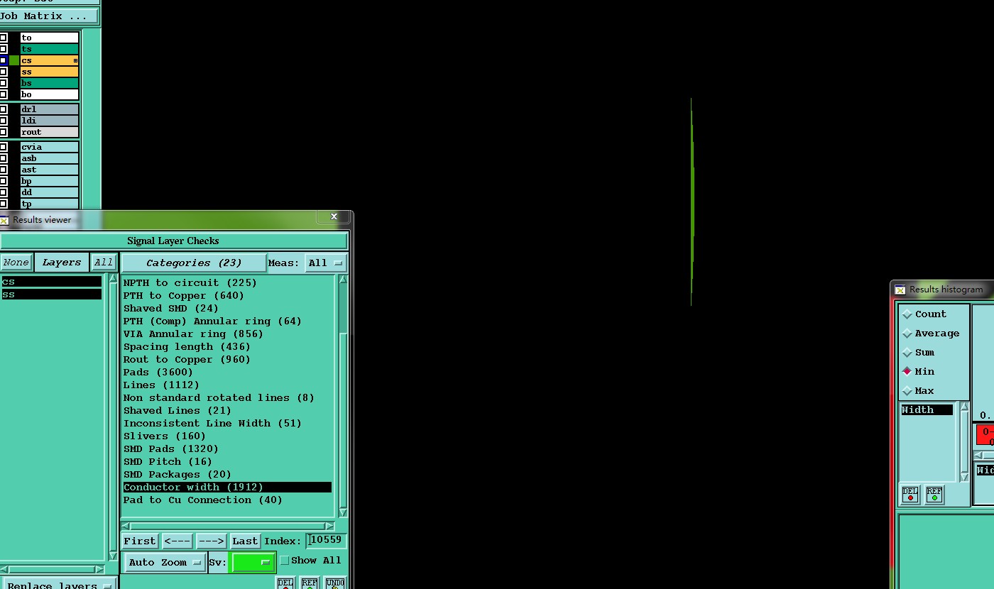This screenshot has width=994, height=589.
Task: Click the Layers header button
Action: pos(62,263)
